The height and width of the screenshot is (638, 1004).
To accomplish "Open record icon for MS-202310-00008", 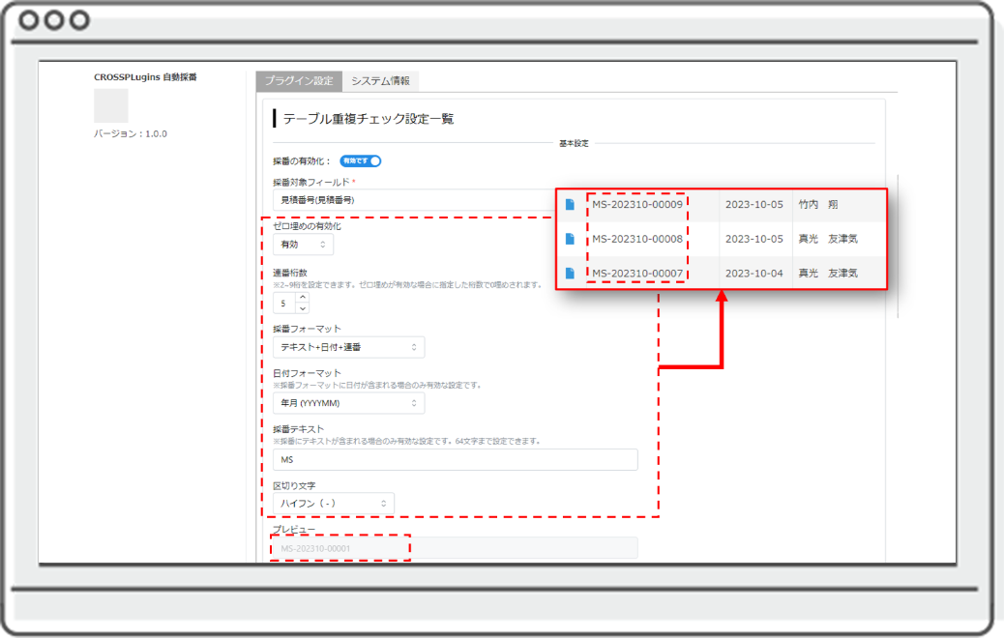I will pyautogui.click(x=571, y=239).
